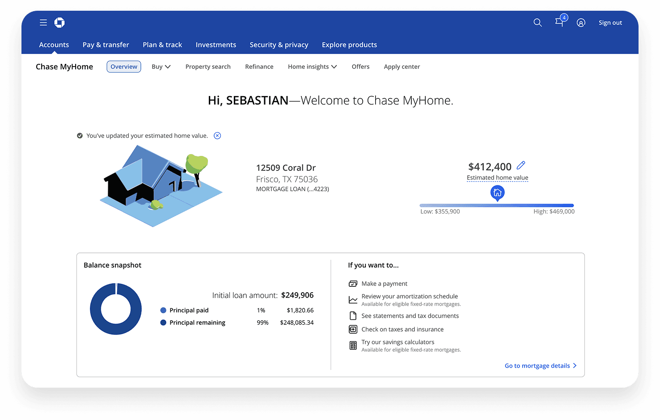Click the High: $469,000 label
This screenshot has height=420, width=660.
coord(554,212)
